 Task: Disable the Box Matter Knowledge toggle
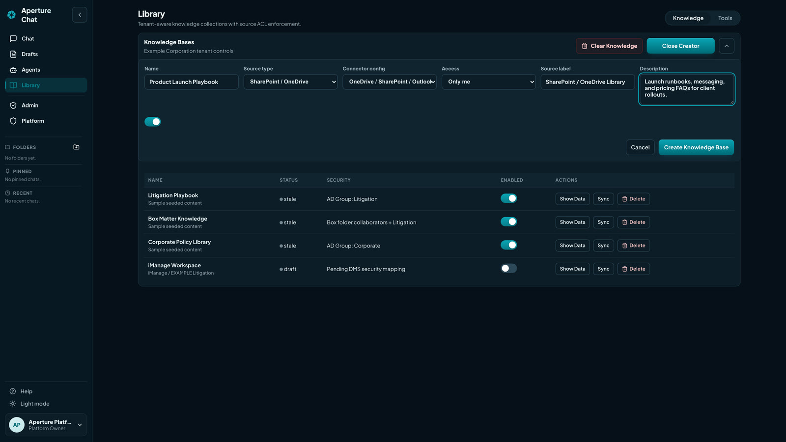509,221
